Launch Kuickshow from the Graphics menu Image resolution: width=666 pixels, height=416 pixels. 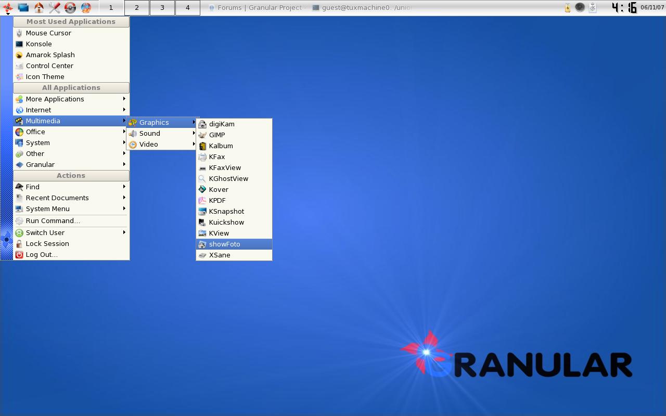(234, 222)
